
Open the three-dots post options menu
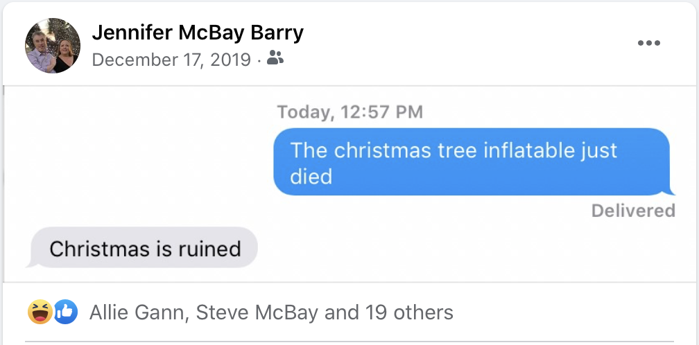pyautogui.click(x=648, y=43)
